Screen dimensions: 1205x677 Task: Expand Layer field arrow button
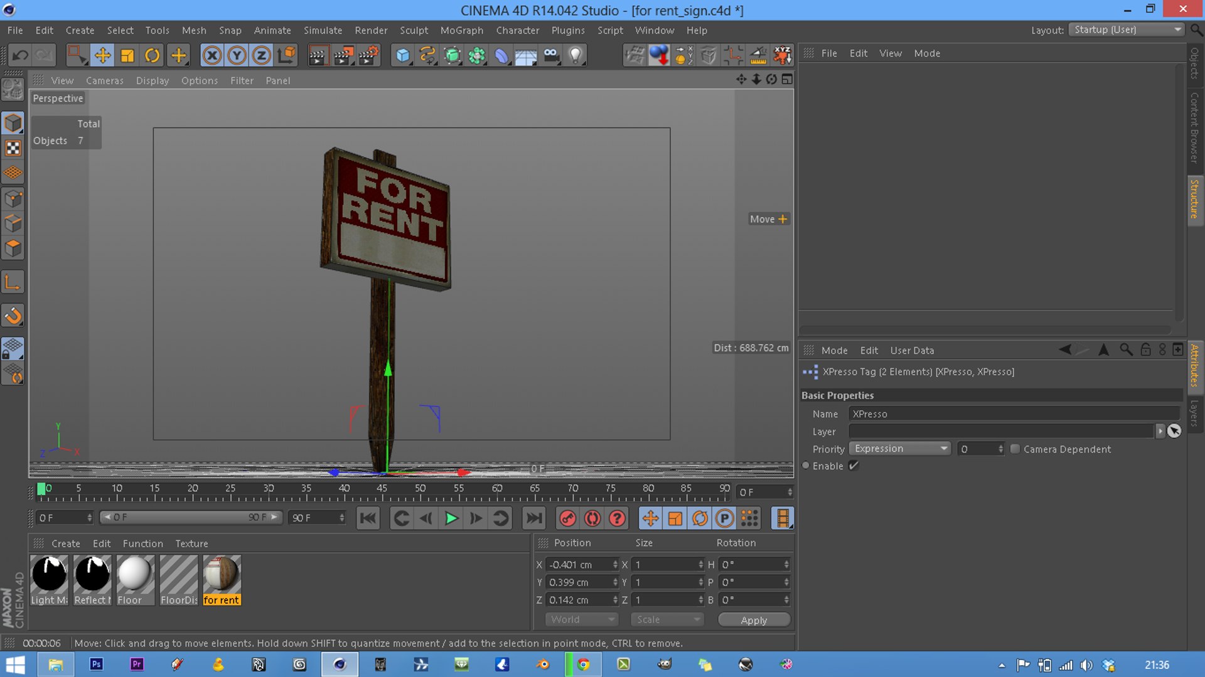(1160, 431)
